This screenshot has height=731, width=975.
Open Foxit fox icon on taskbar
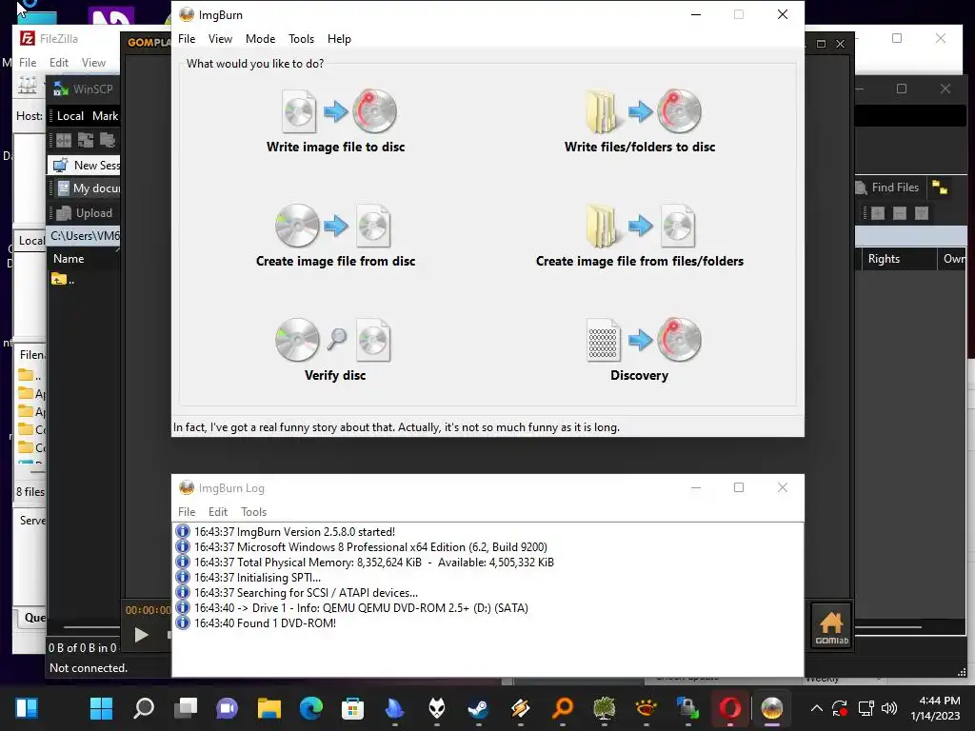pos(436,707)
